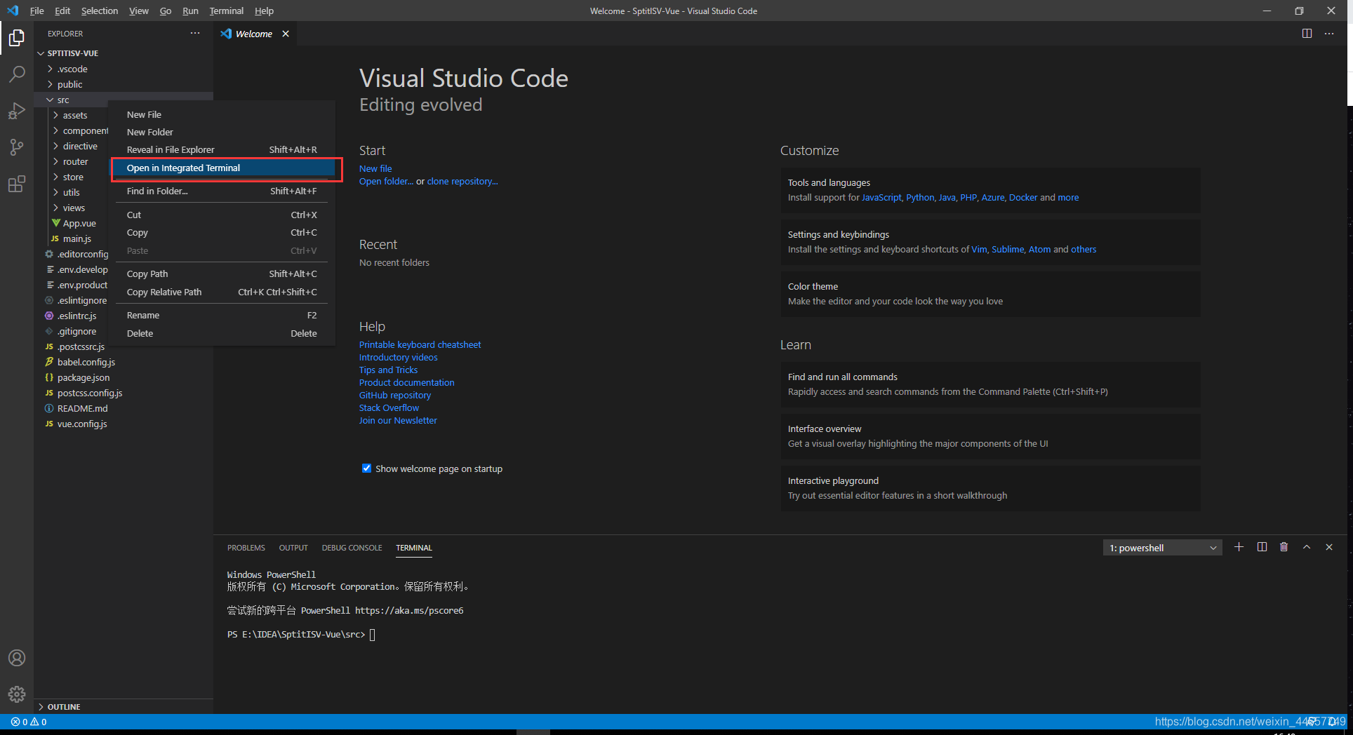Open the Manage gear icon
This screenshot has width=1353, height=735.
tap(17, 694)
